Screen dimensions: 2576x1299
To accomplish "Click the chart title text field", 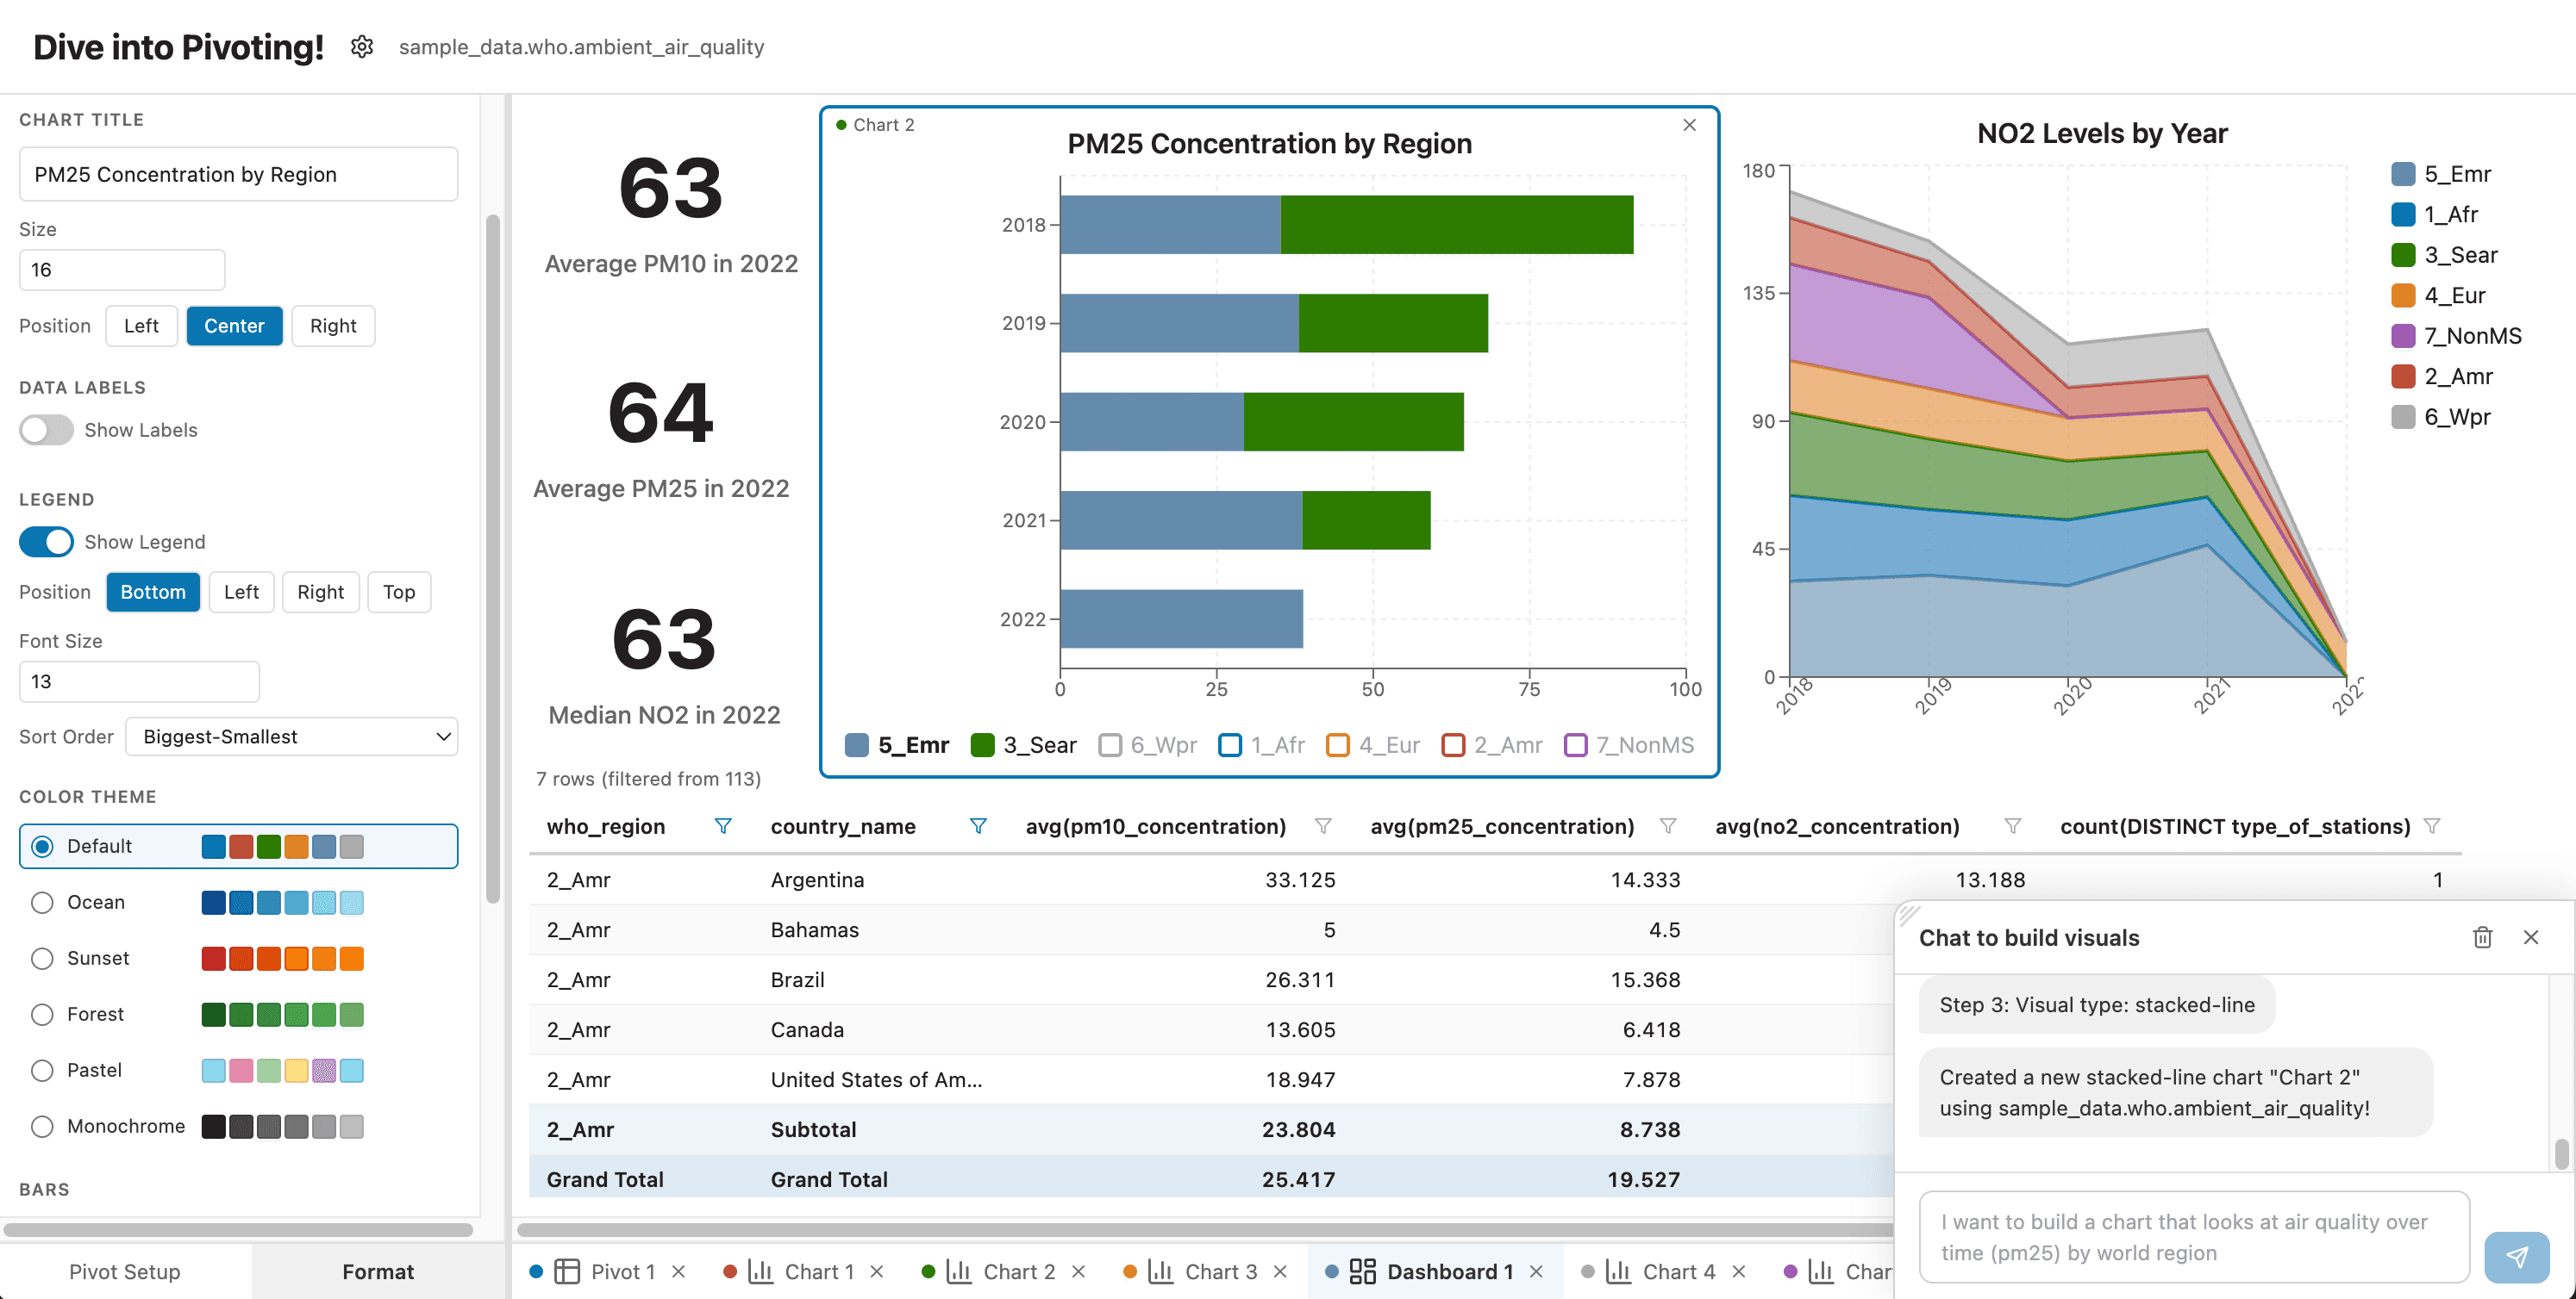I will [x=238, y=174].
